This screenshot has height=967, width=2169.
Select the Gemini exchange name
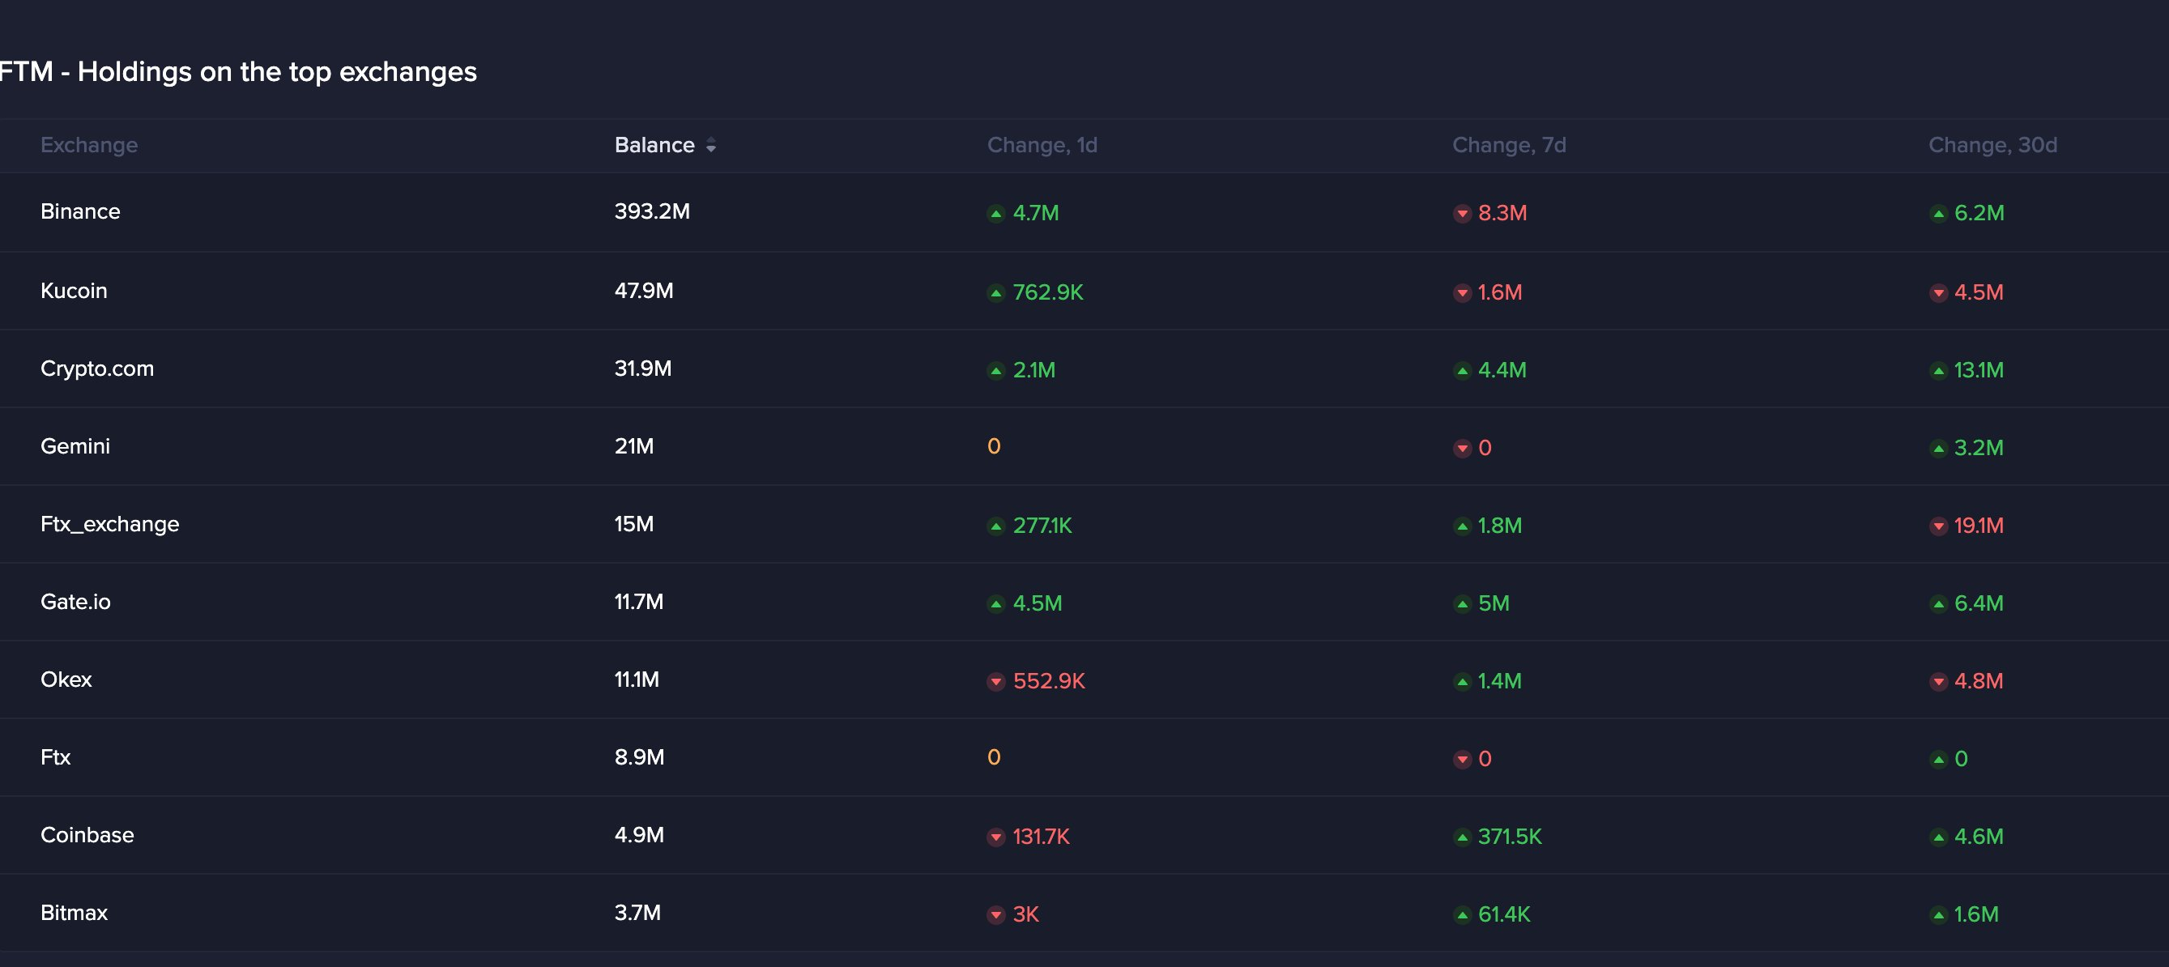point(75,446)
